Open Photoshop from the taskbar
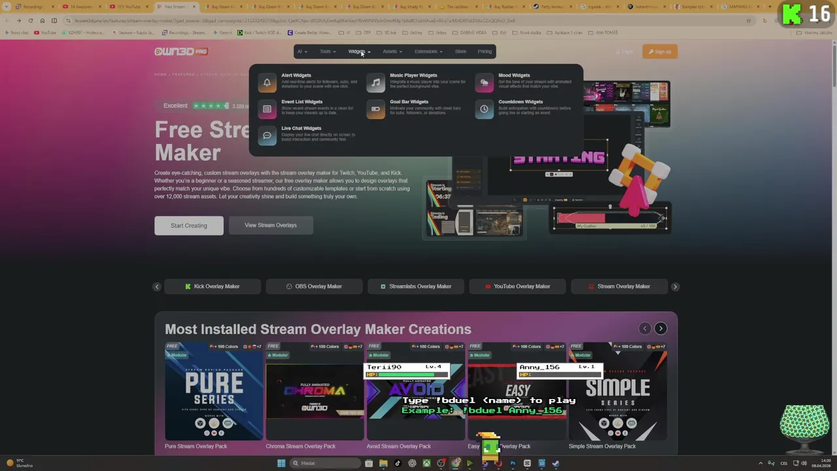The width and height of the screenshot is (837, 471). click(513, 463)
